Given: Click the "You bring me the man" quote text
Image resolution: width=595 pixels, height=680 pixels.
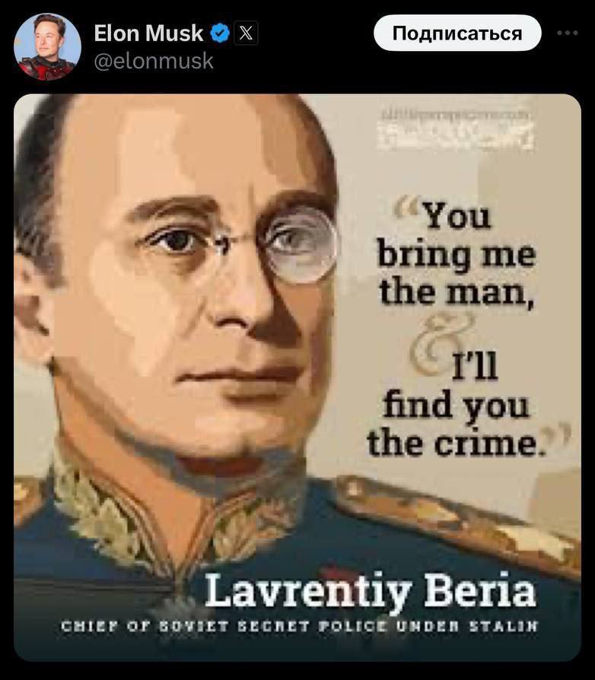Looking at the screenshot, I should [457, 255].
